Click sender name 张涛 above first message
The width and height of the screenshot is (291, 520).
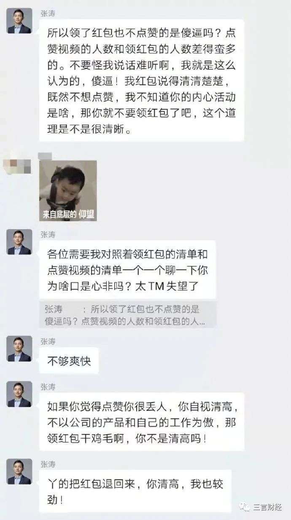coord(48,13)
